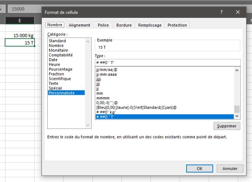The width and height of the screenshot is (252, 182).
Task: Select the Standard category
Action: [x=57, y=41]
